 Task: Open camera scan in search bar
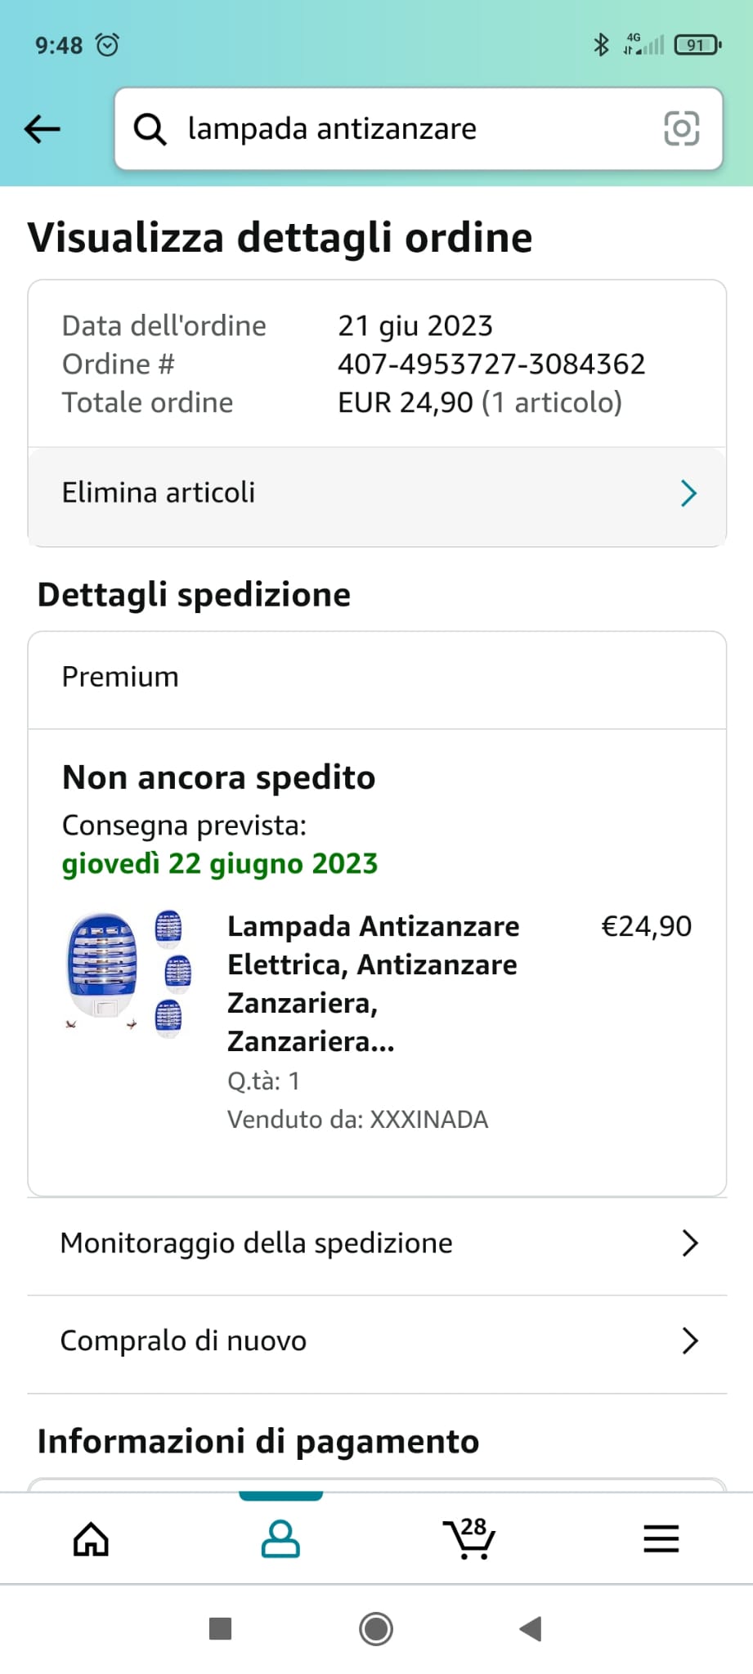(681, 129)
